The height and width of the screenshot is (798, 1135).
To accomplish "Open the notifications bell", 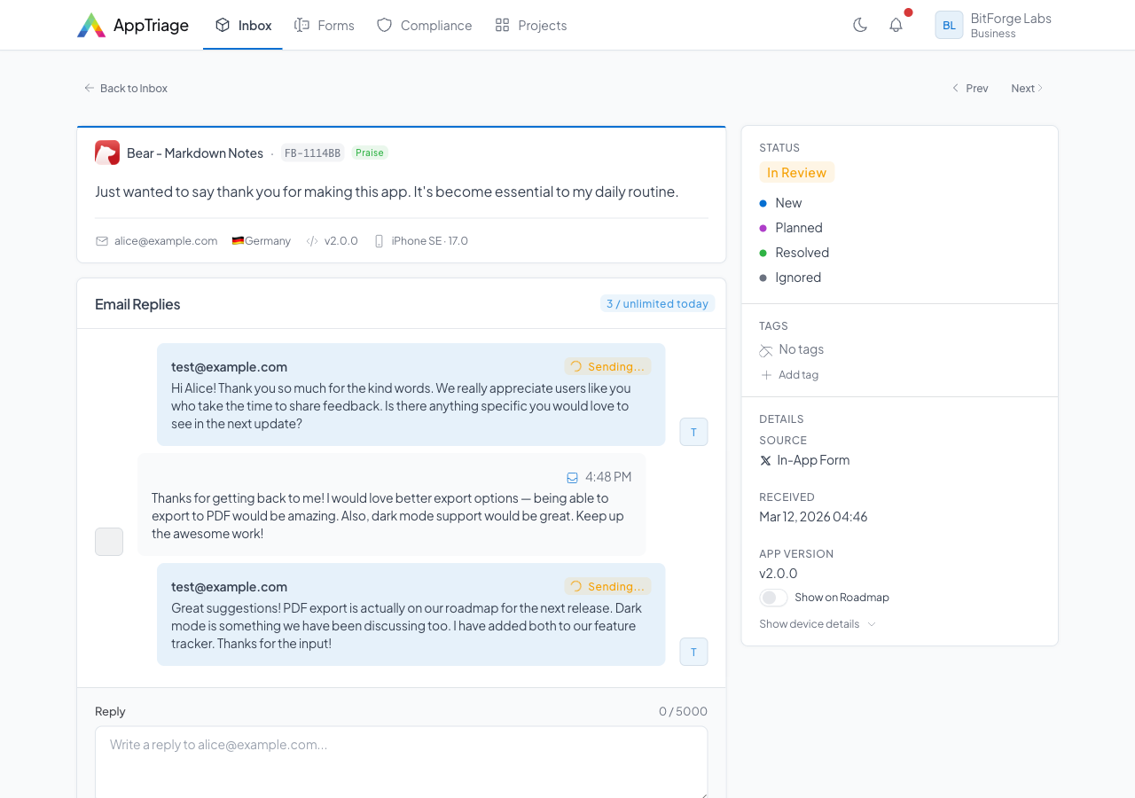I will click(896, 25).
